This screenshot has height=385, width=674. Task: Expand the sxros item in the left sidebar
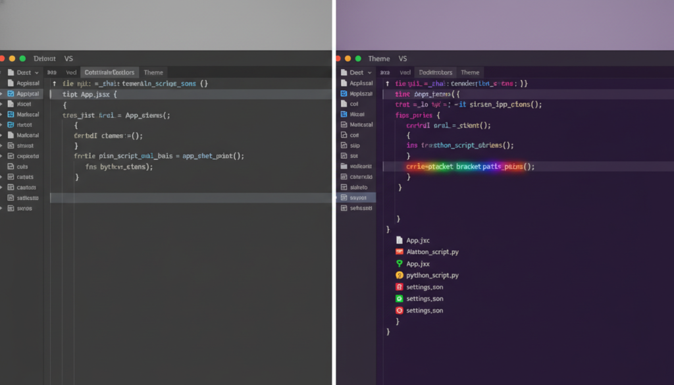(2, 208)
